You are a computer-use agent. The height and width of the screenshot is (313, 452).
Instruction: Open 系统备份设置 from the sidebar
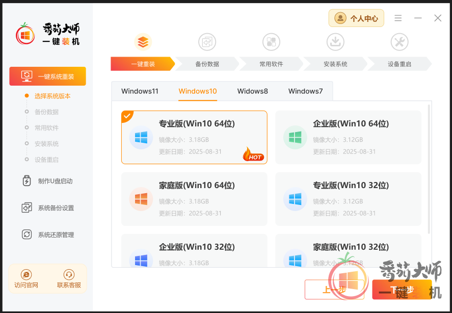point(48,208)
